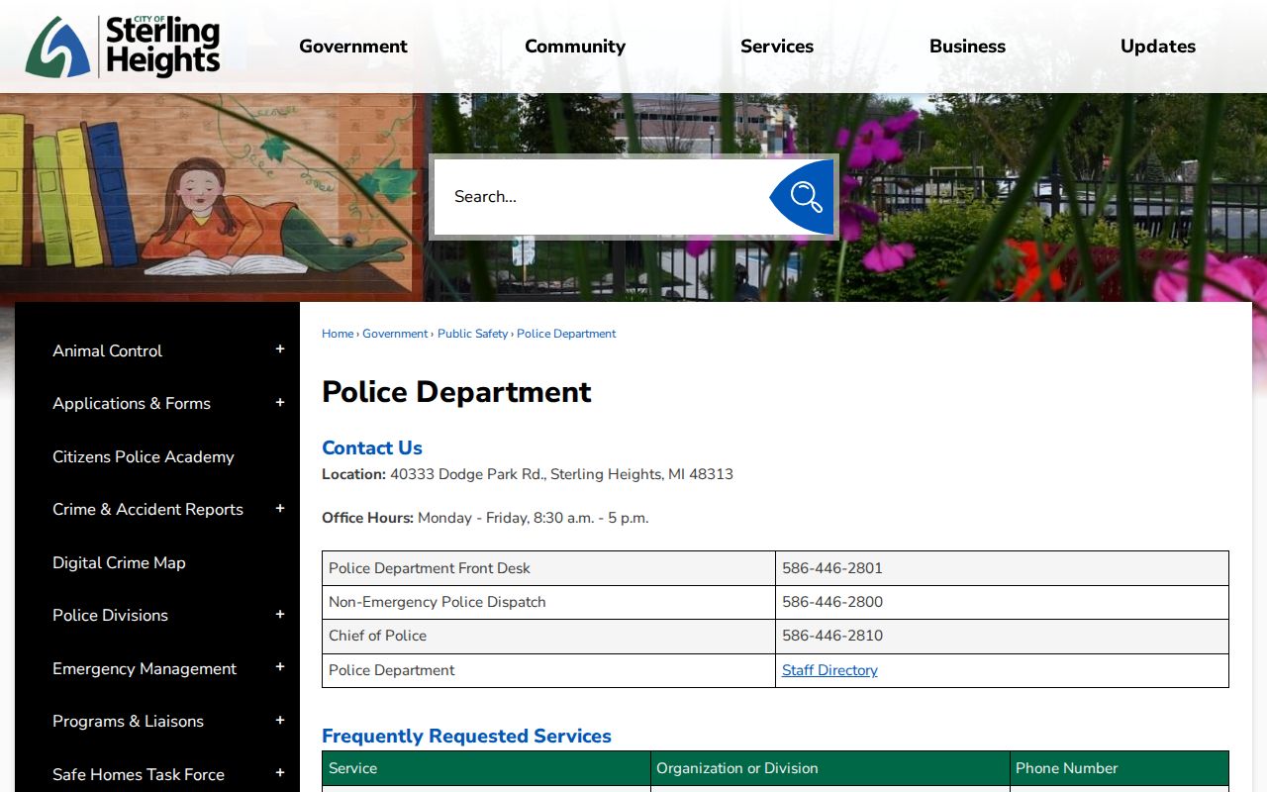Click Chief of Police number 586-446-2810
The width and height of the screenshot is (1267, 792).
[x=832, y=636]
